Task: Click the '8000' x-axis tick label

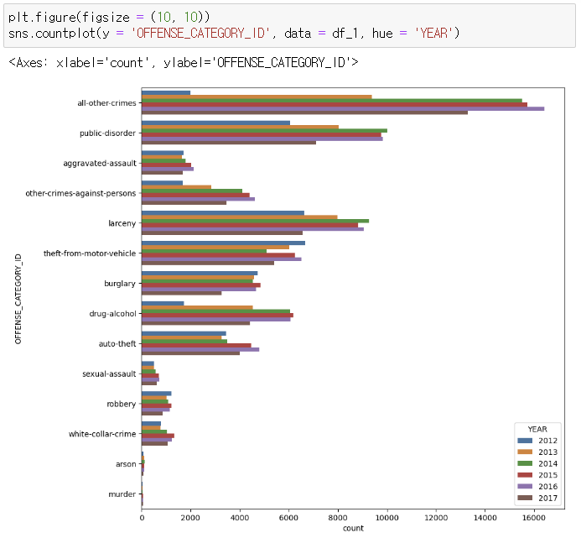Action: [338, 518]
